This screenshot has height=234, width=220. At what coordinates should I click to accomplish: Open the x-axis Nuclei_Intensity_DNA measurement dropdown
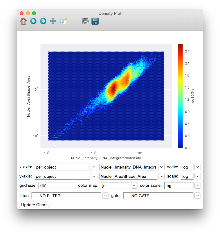pyautogui.click(x=161, y=167)
